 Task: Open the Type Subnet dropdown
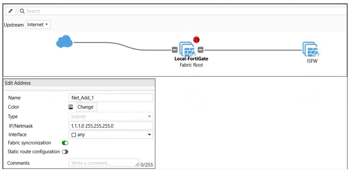tap(111, 116)
